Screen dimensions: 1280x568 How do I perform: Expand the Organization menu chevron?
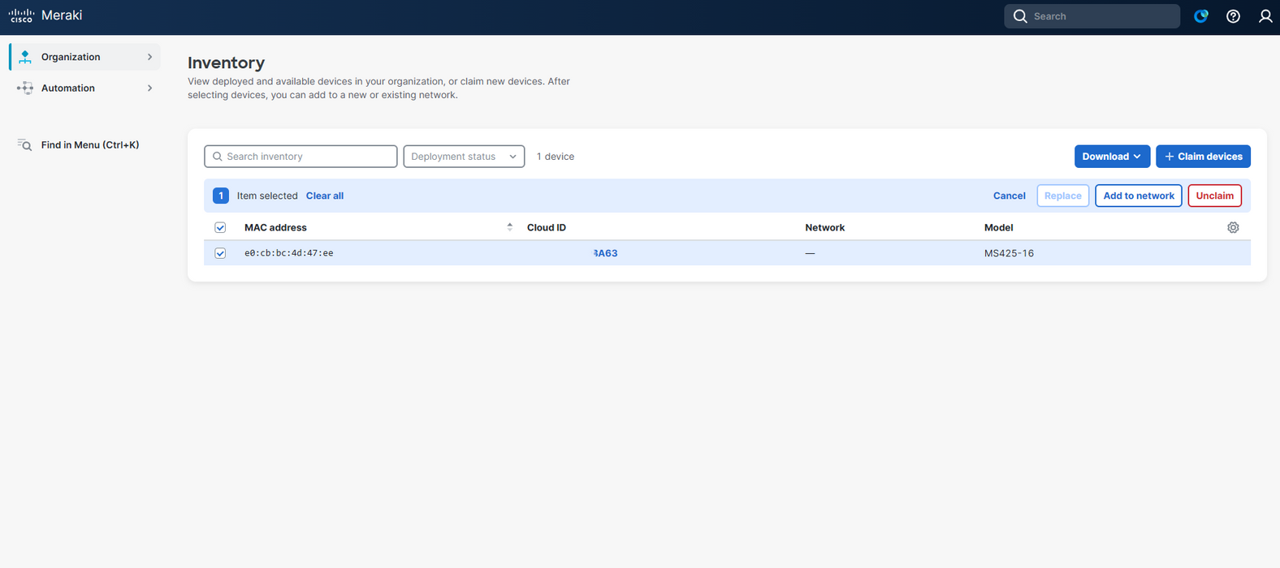(149, 57)
